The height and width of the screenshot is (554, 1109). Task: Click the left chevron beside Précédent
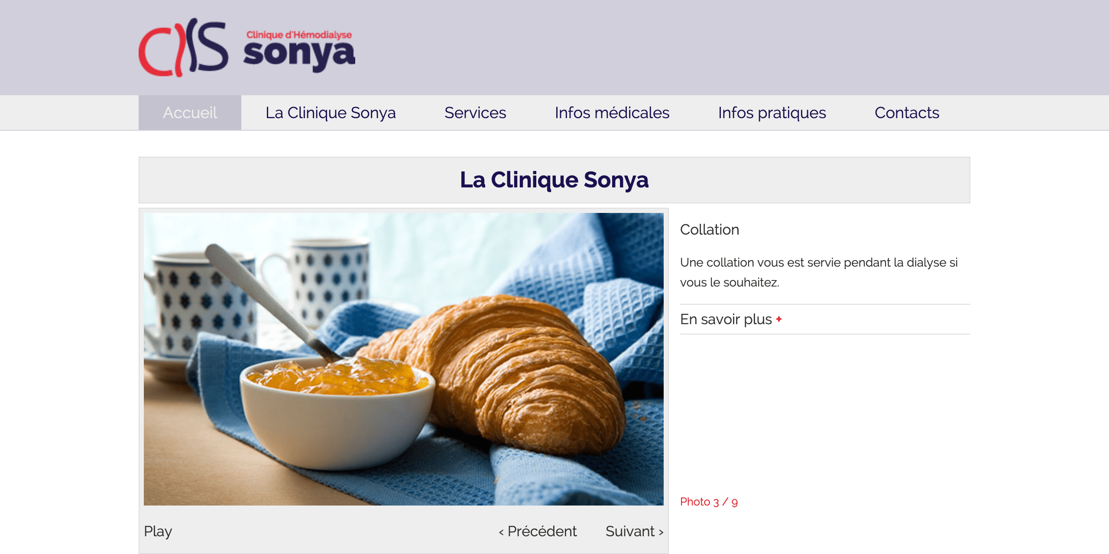(x=501, y=532)
